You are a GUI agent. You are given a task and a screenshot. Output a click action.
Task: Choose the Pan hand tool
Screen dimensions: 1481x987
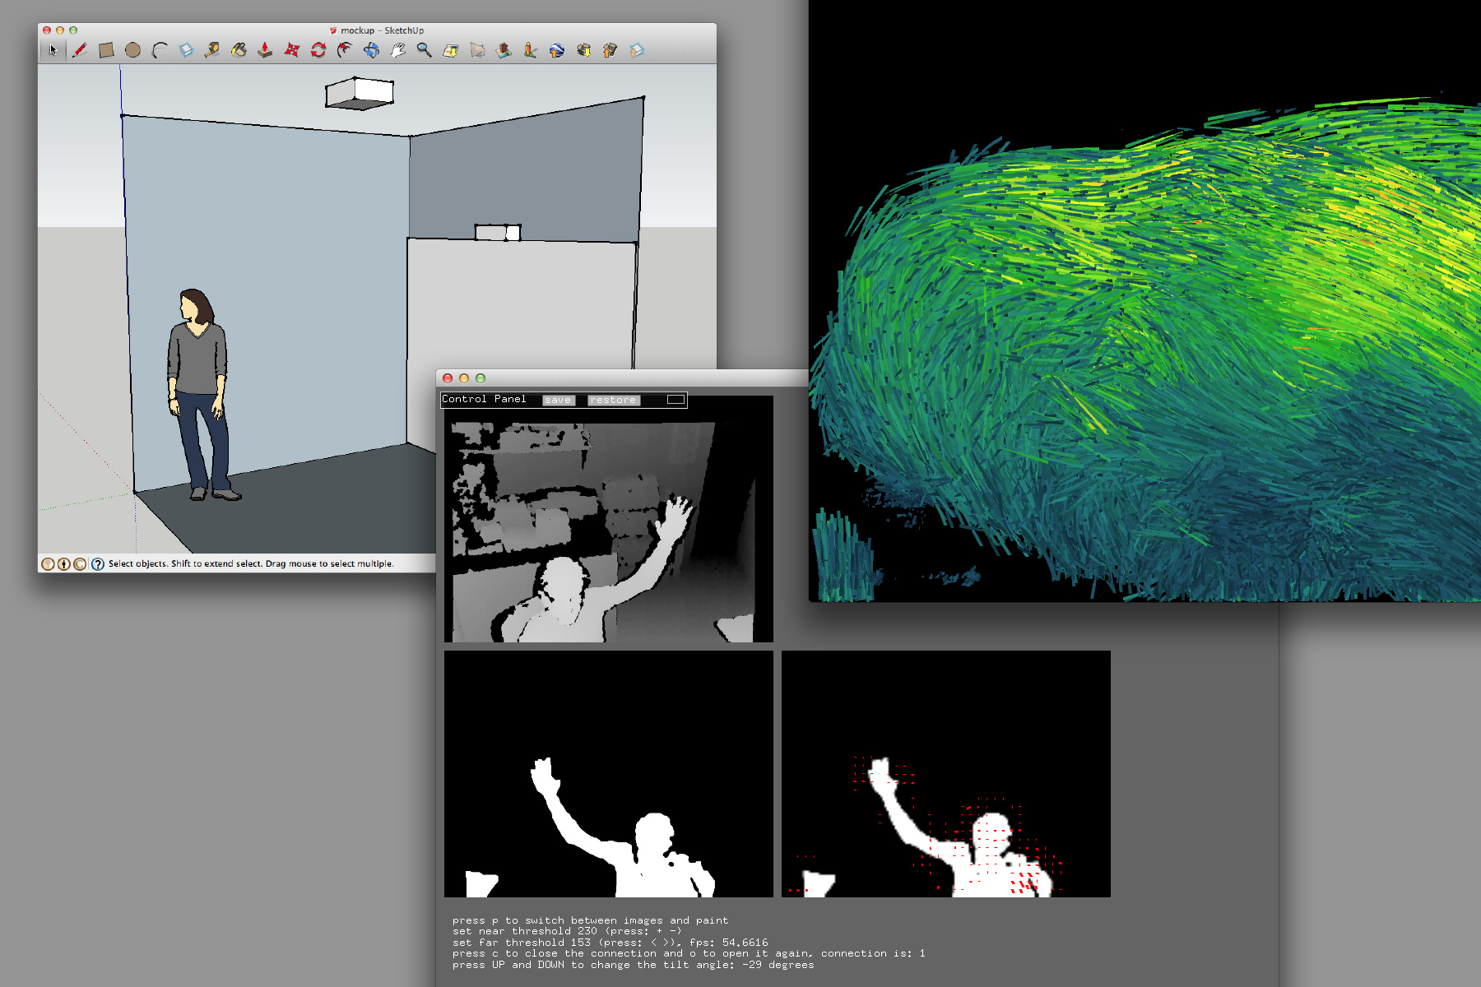click(398, 50)
